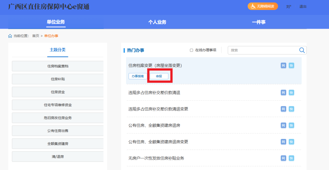Turn on 无障碍阅读 accessibility mode
This screenshot has width=329, height=170.
click(263, 6)
